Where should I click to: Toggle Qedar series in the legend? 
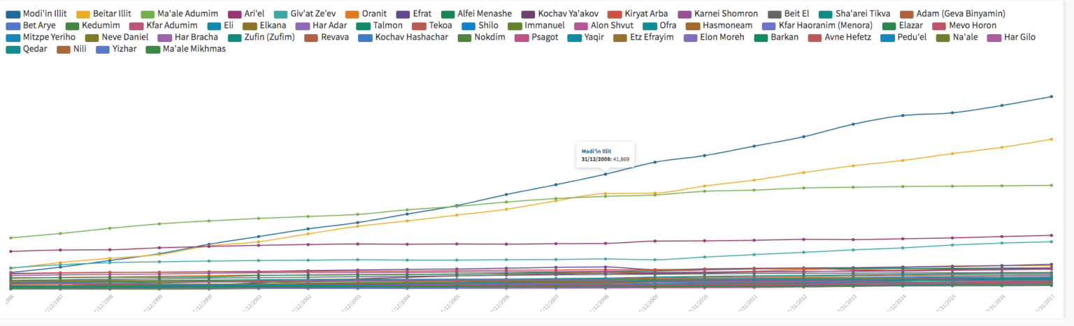[35, 49]
